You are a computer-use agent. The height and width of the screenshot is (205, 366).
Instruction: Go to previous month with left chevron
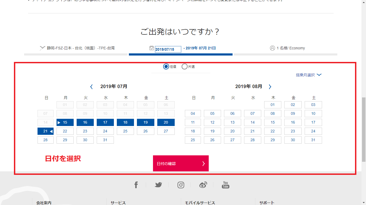click(91, 86)
